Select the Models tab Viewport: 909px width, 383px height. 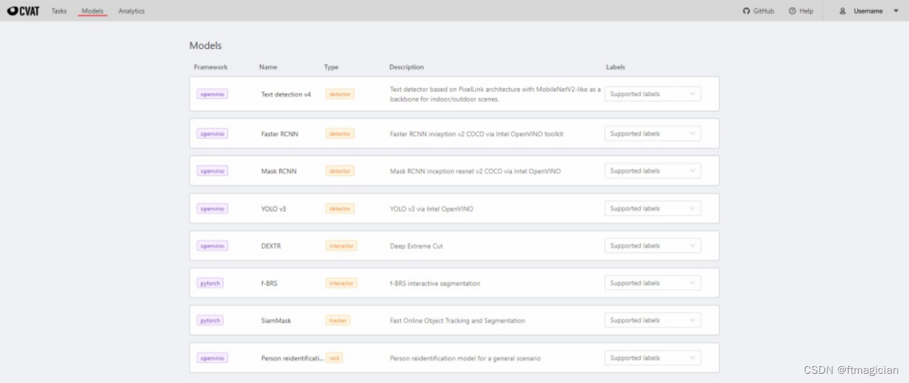click(92, 11)
